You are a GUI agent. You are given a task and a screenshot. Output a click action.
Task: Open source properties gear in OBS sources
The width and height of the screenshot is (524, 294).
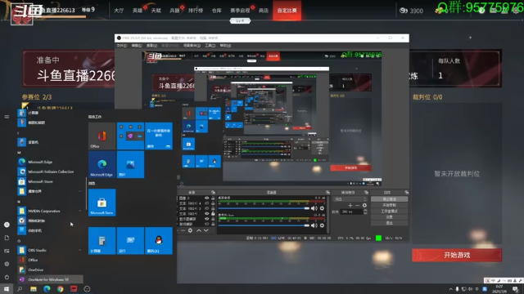click(x=190, y=230)
